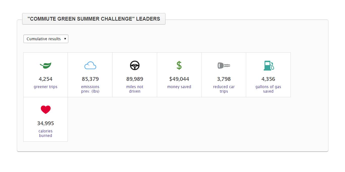Click the Commute Green Summer Challenge Leaders heading

tap(94, 19)
